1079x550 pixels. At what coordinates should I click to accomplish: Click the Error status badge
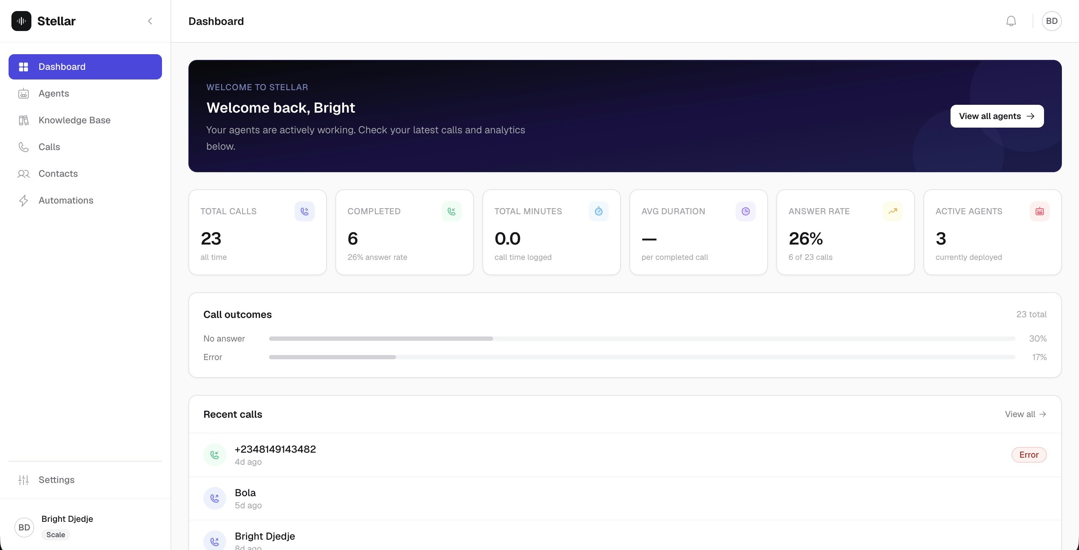[1028, 454]
